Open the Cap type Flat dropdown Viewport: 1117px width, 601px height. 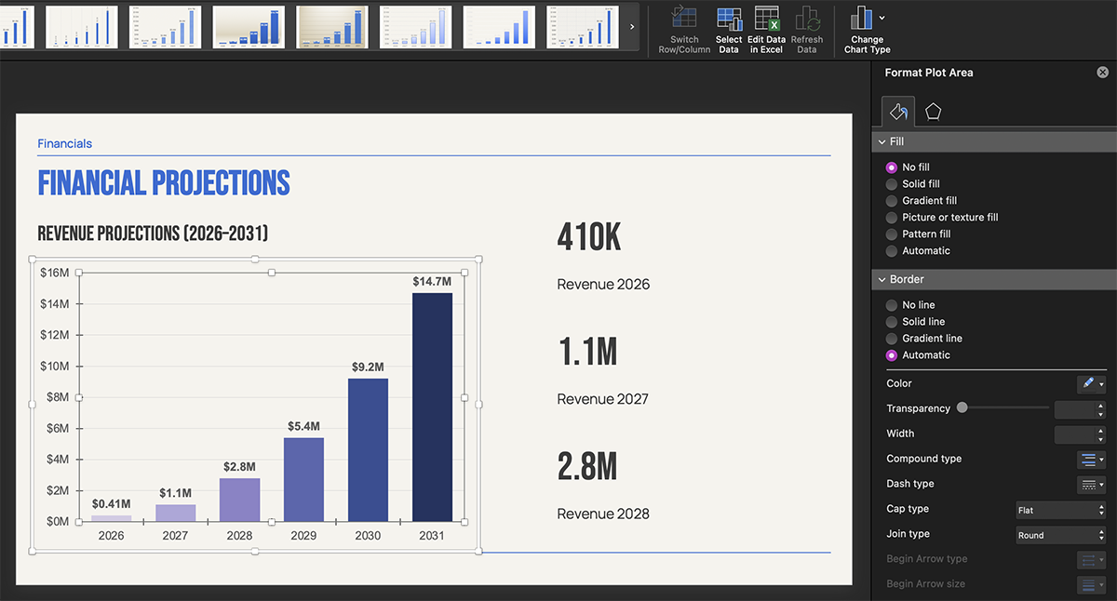click(1060, 510)
